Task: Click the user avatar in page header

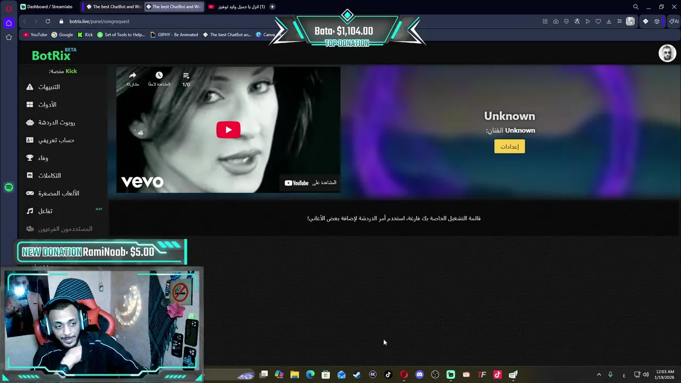Action: point(667,53)
